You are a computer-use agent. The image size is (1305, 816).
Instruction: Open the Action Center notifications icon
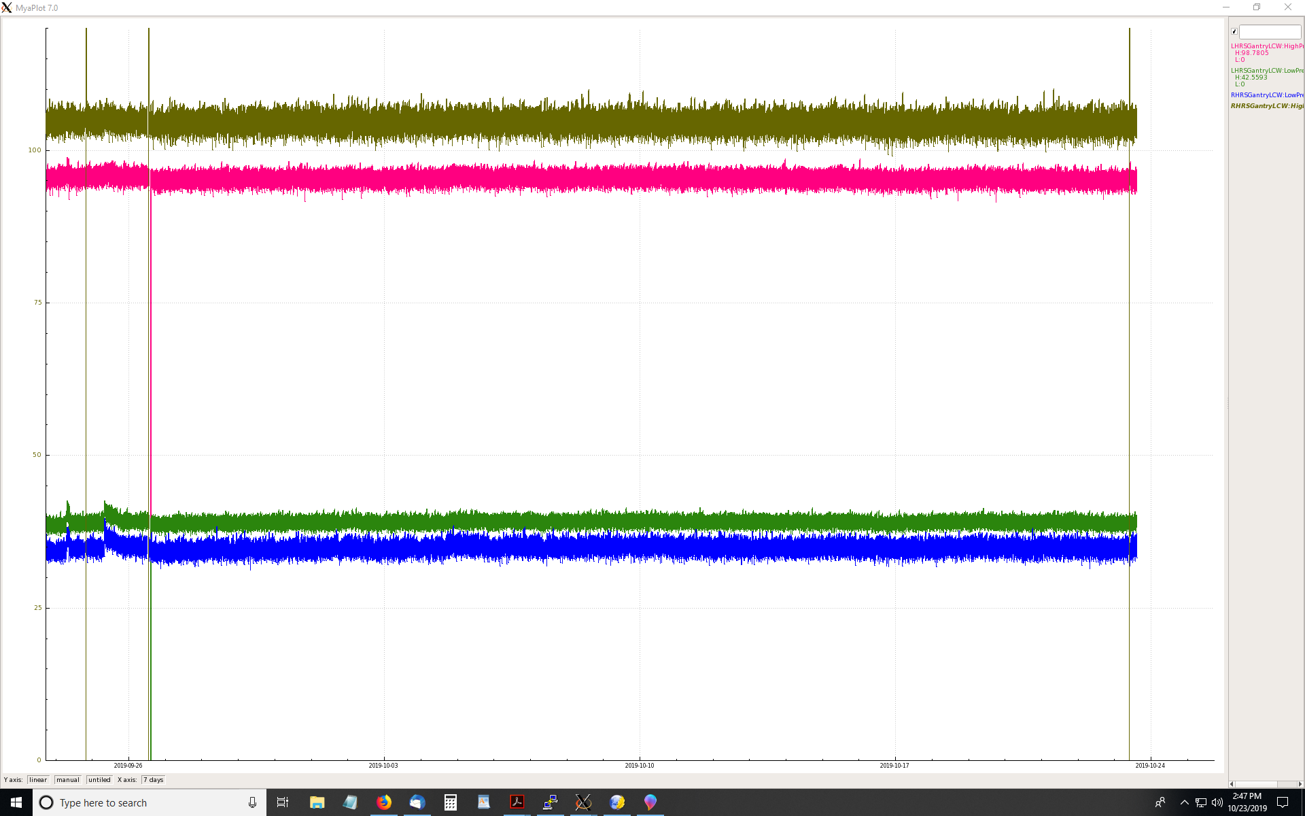click(x=1283, y=802)
